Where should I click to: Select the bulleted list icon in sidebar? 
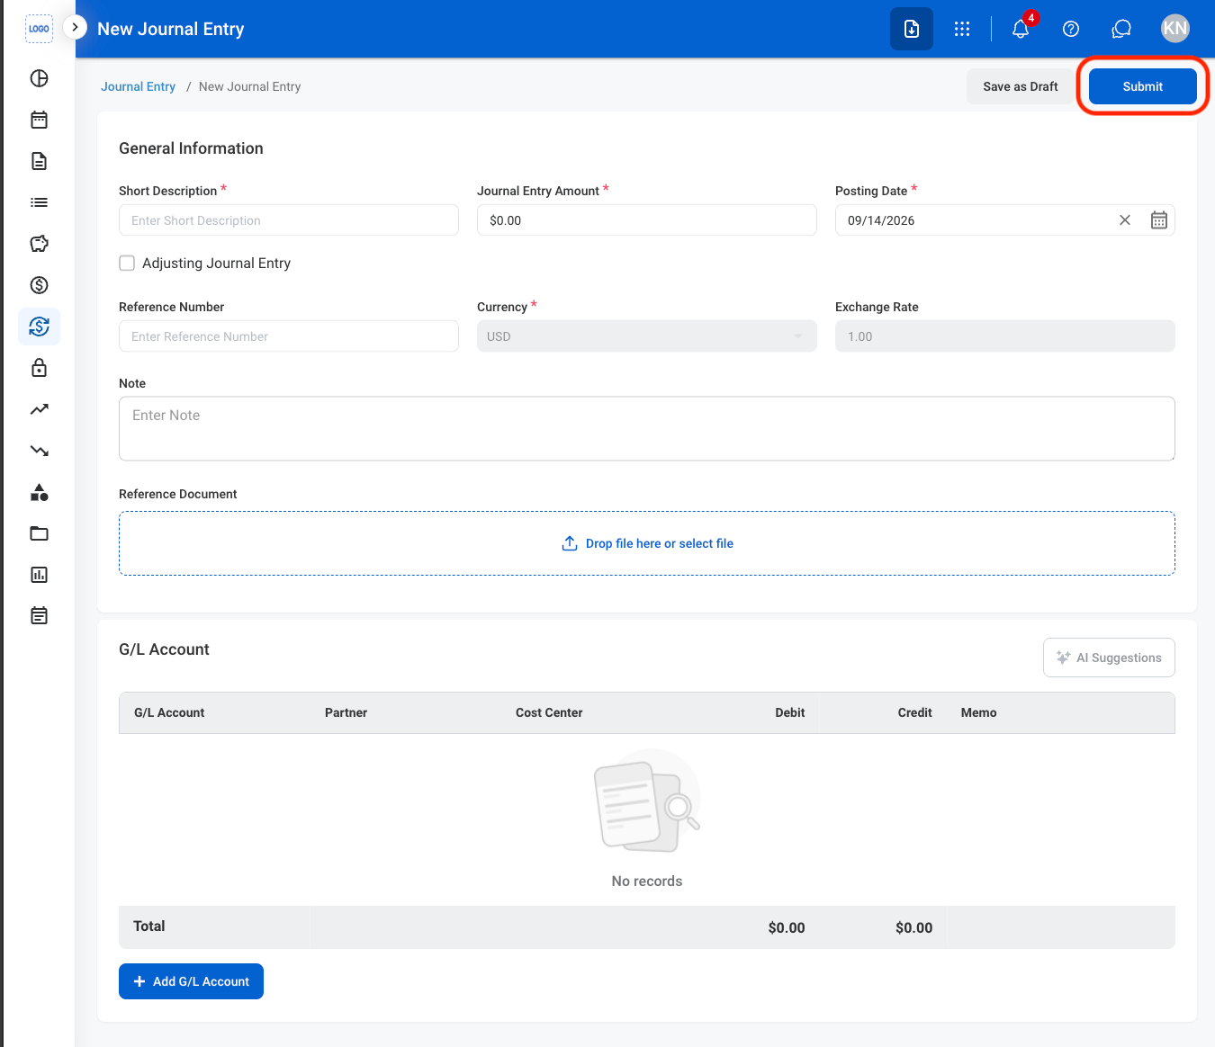click(39, 202)
